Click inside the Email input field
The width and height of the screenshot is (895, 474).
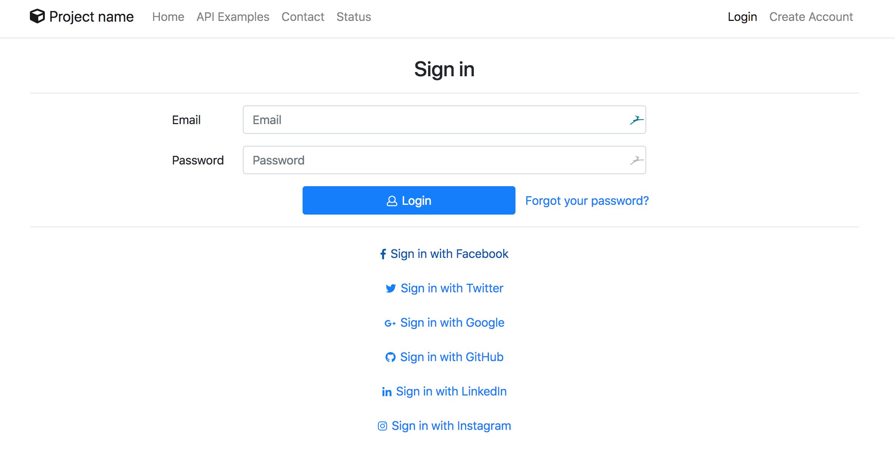(411, 120)
